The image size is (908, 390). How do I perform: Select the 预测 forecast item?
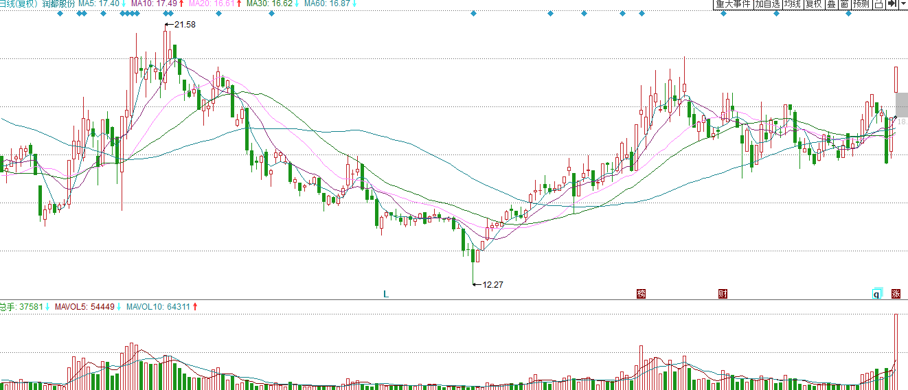(x=861, y=4)
